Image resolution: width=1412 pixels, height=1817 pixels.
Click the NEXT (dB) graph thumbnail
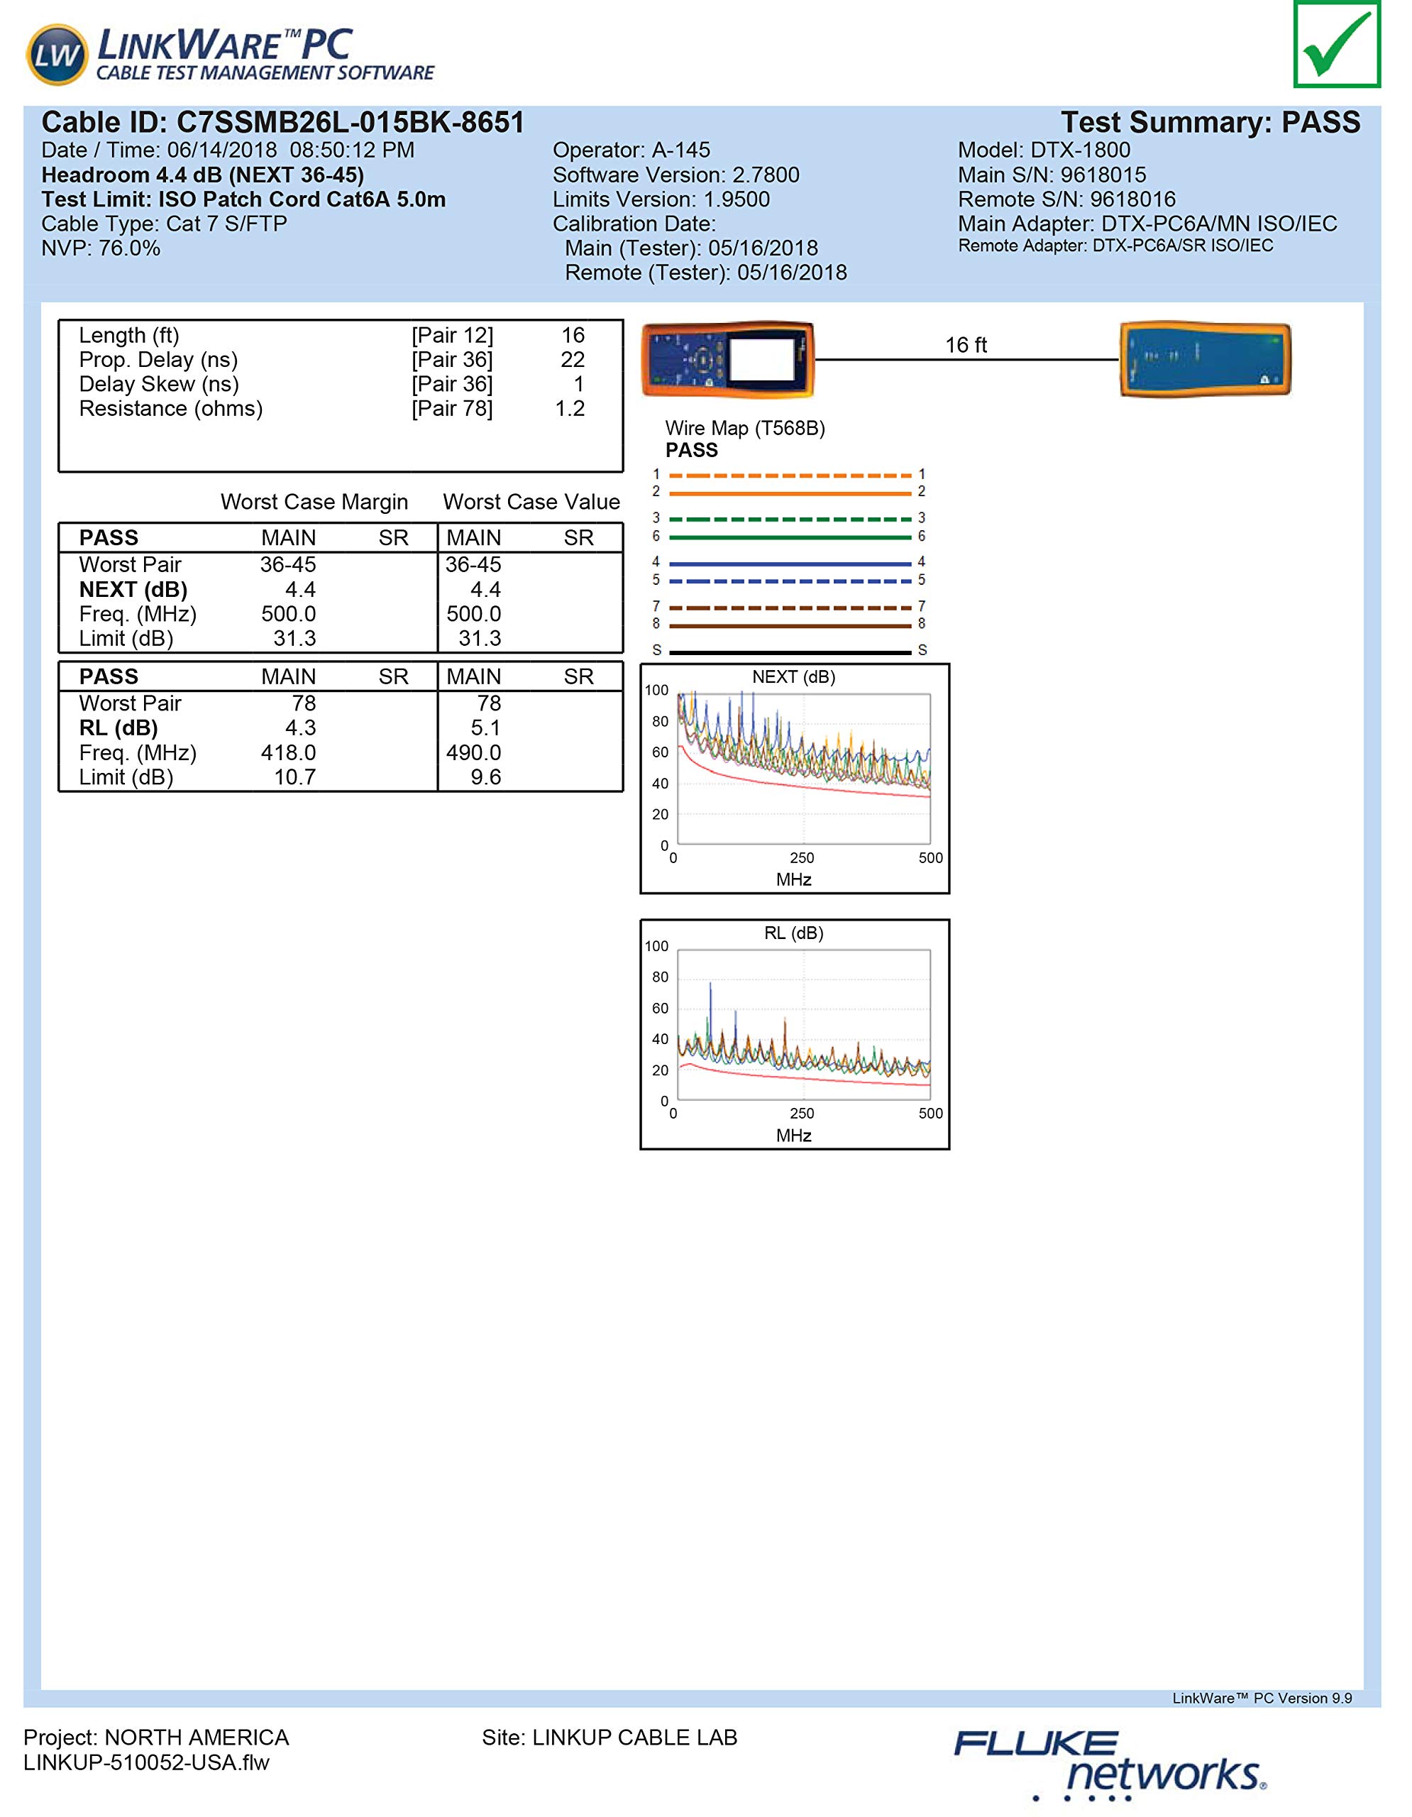[x=794, y=778]
